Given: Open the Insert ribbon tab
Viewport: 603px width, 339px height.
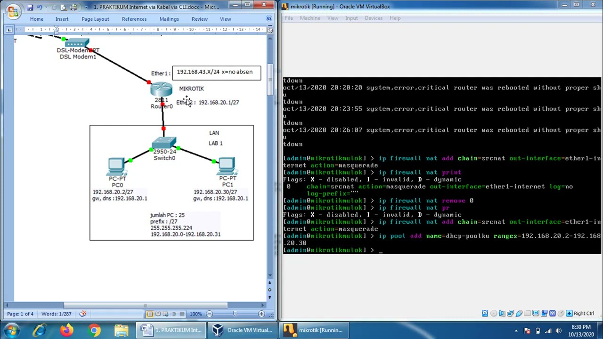Looking at the screenshot, I should [62, 19].
